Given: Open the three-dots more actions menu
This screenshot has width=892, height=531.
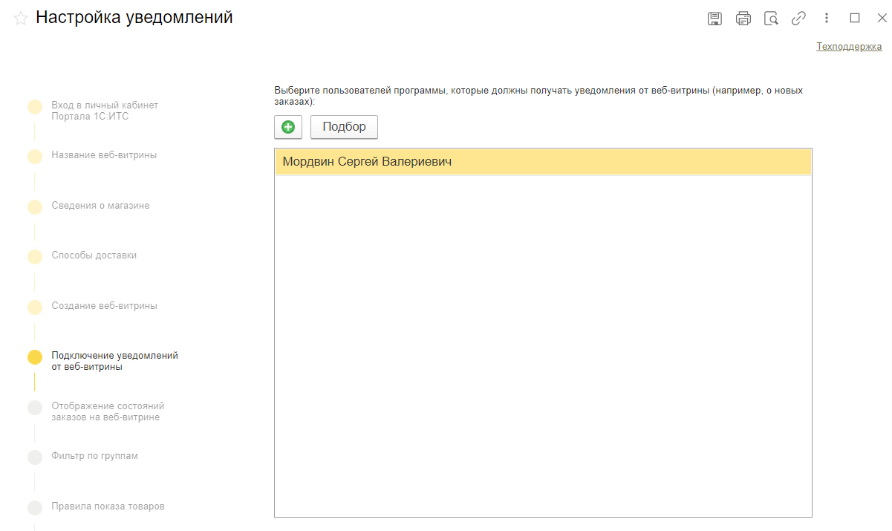Looking at the screenshot, I should pyautogui.click(x=827, y=19).
